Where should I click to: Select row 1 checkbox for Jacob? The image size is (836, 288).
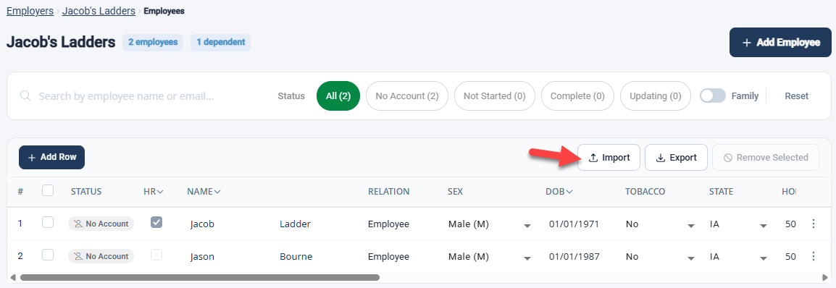48,223
